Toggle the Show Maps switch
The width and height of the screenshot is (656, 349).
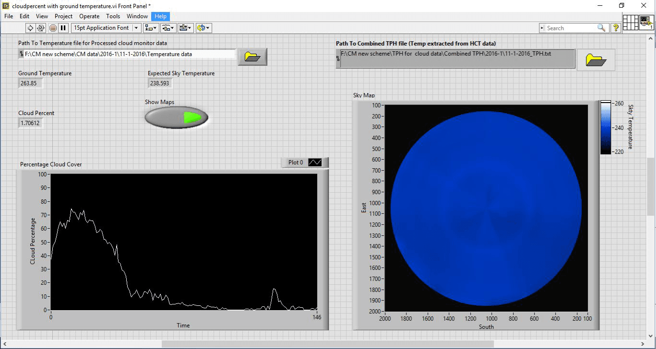[x=177, y=117]
